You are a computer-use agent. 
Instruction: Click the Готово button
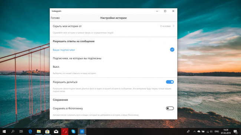click(55, 18)
